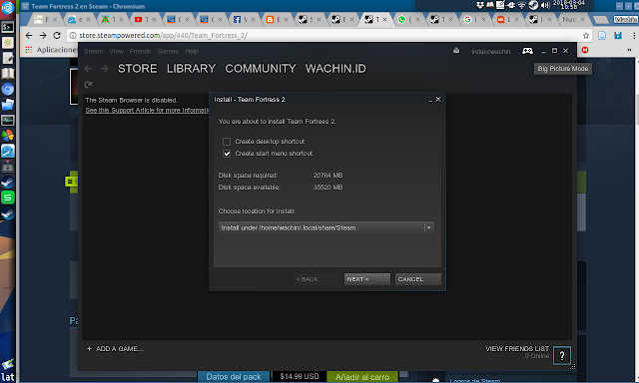Viewport: 639px width, 383px height.
Task: Open indacowachin account menu
Action: click(491, 51)
